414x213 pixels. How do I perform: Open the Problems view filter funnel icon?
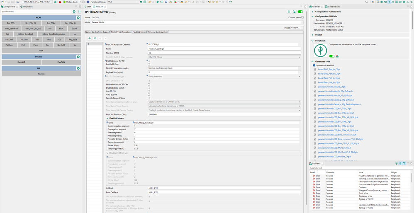click(404, 163)
